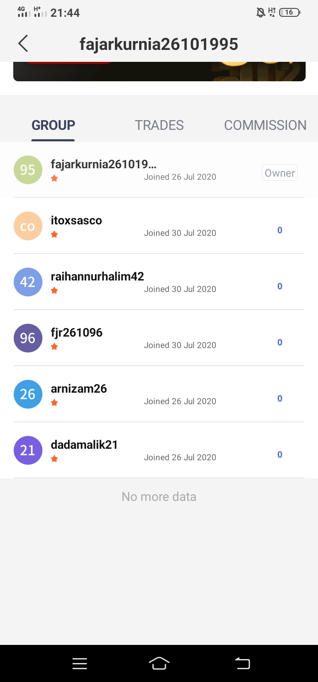Tap the back arrow in header

(x=23, y=44)
